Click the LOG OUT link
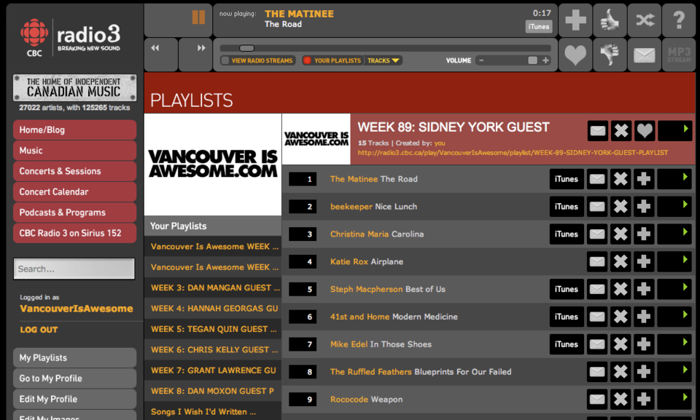 39,330
